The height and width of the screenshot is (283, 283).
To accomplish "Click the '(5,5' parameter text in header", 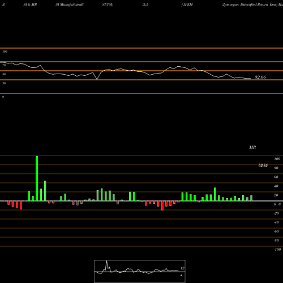I will [145, 5].
